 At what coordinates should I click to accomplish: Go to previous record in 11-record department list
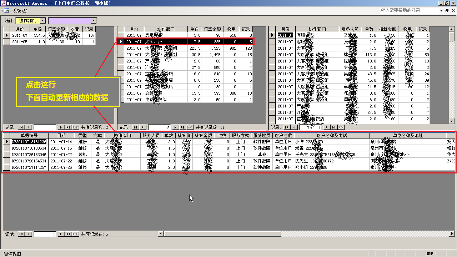click(x=143, y=127)
